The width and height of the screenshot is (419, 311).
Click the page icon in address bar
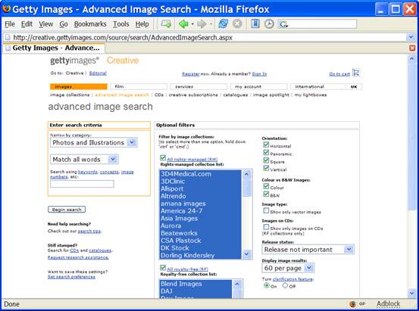coord(8,37)
